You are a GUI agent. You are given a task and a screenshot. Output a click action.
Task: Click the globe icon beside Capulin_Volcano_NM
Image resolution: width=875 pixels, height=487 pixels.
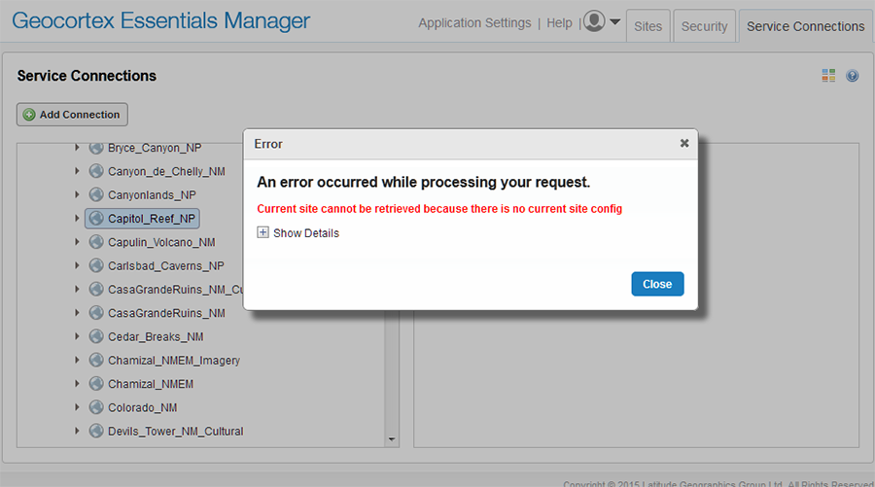click(x=96, y=242)
